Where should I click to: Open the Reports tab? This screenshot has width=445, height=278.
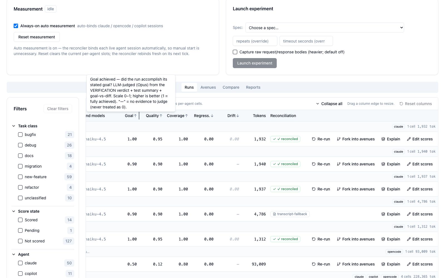[253, 87]
